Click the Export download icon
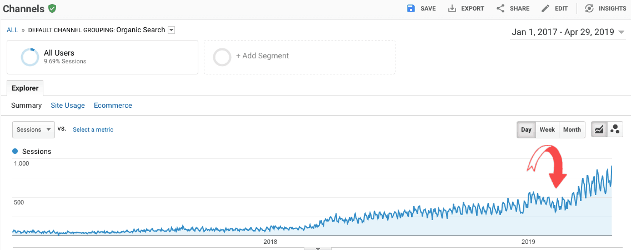Image resolution: width=631 pixels, height=250 pixels. (452, 8)
